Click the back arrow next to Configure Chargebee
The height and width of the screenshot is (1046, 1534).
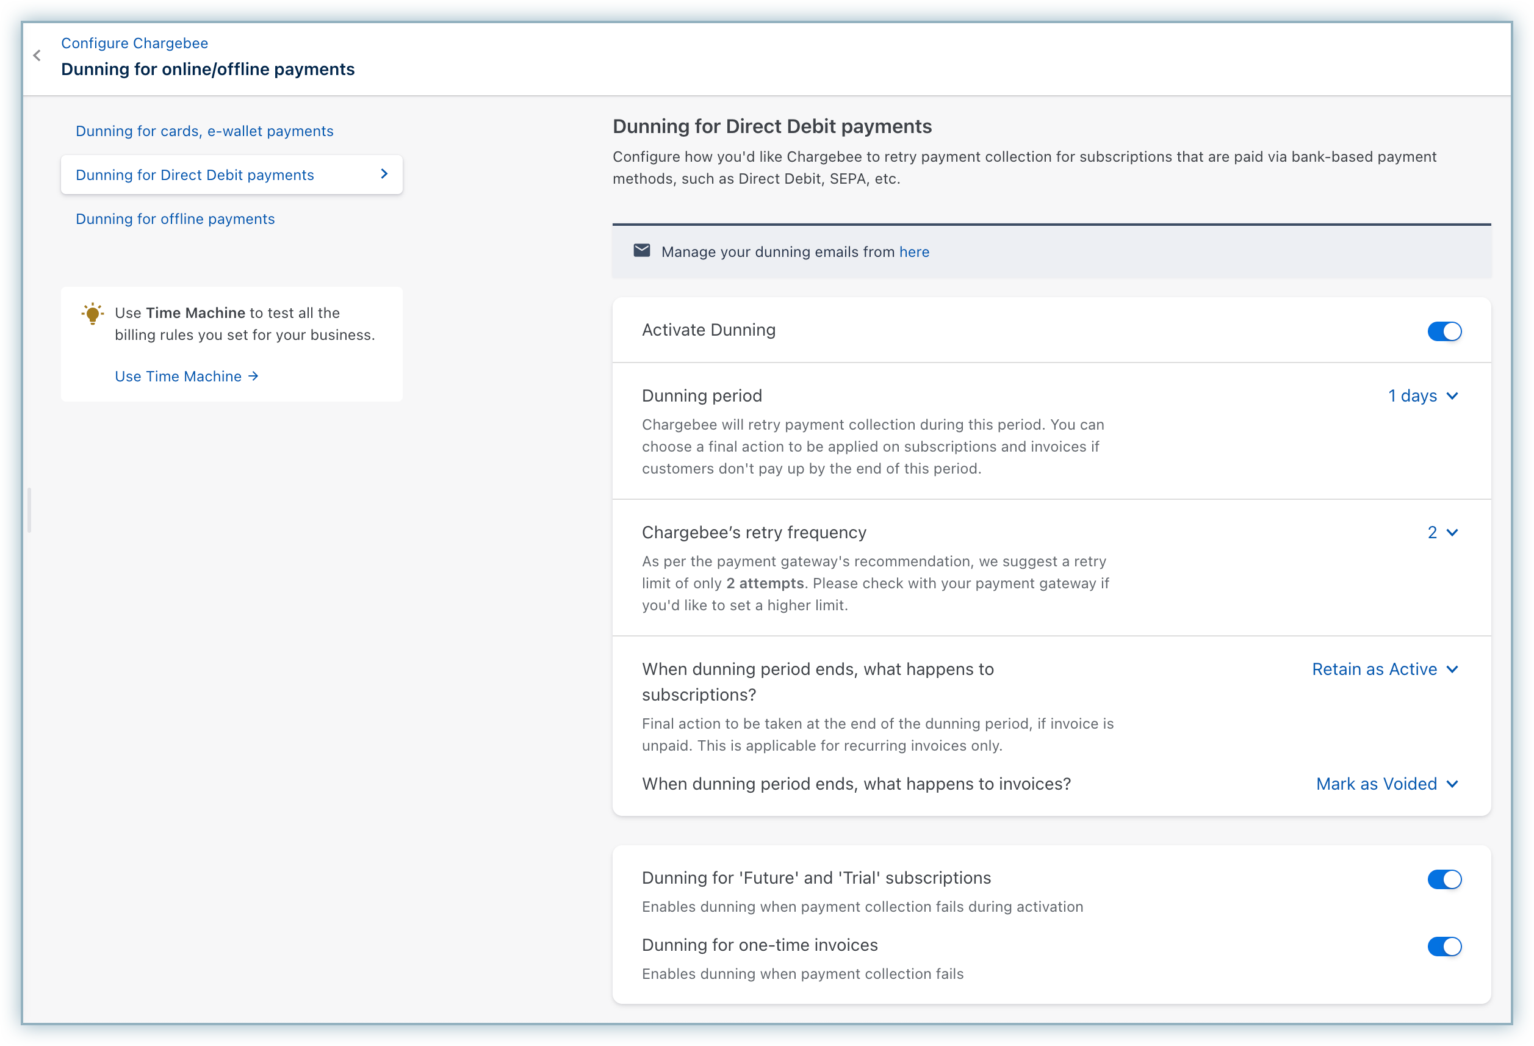37,56
